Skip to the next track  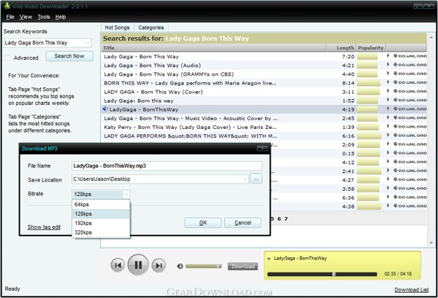click(x=158, y=265)
